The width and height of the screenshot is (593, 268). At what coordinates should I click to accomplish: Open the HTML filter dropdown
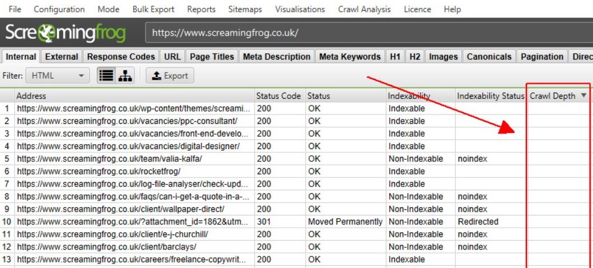coord(58,76)
